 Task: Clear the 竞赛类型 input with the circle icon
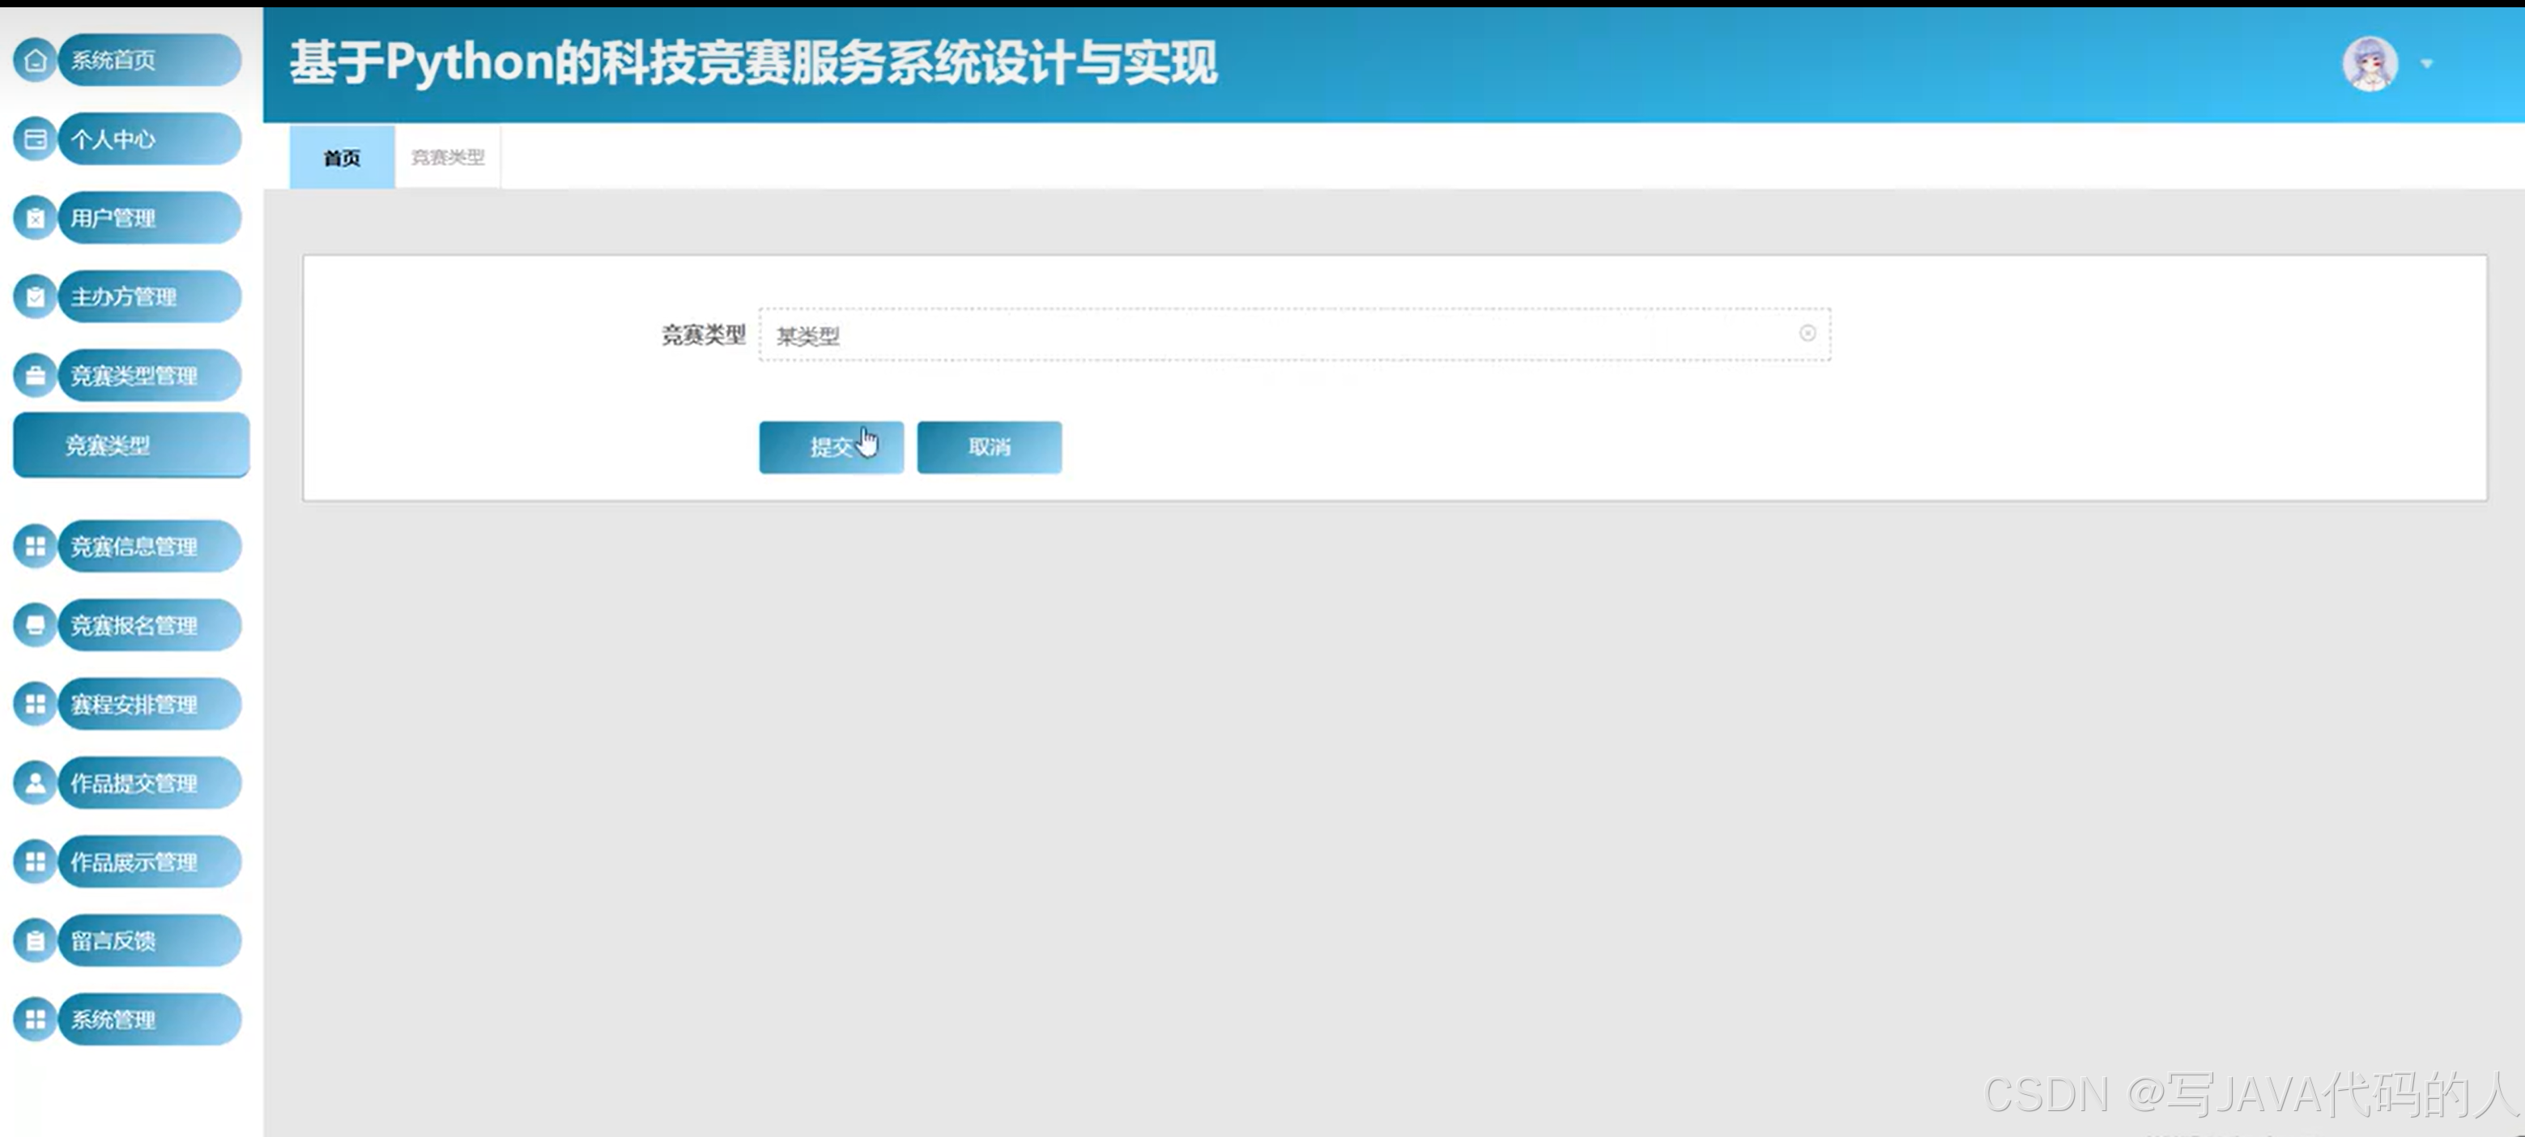(x=1807, y=334)
